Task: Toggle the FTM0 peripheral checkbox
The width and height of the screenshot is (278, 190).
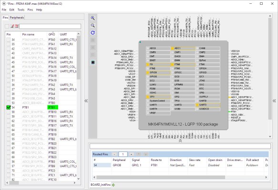Action: pos(172,64)
